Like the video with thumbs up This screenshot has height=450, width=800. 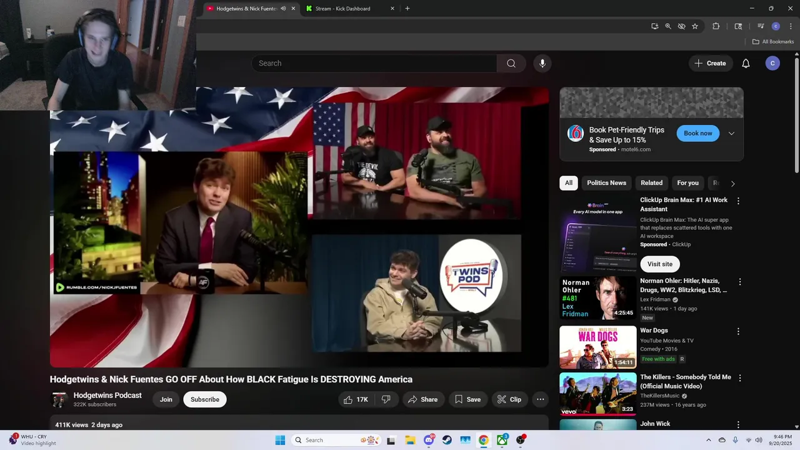pos(356,399)
